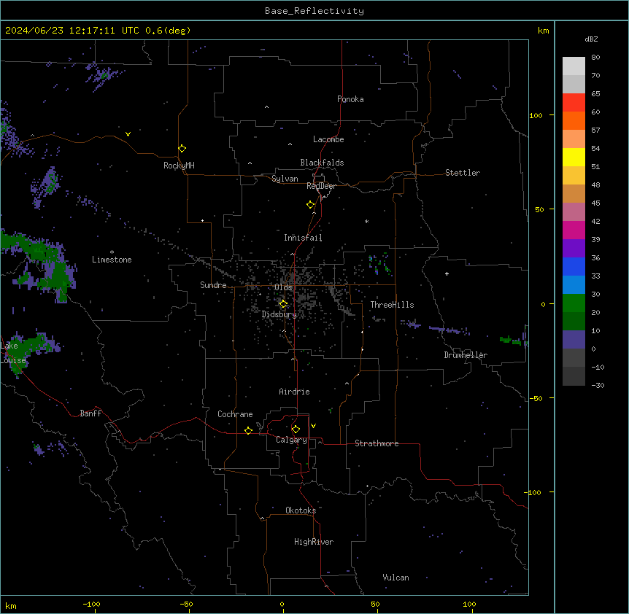Select the orange 57-60 dBZ legend swatch
Screen dimensions: 629x614
[x=574, y=120]
